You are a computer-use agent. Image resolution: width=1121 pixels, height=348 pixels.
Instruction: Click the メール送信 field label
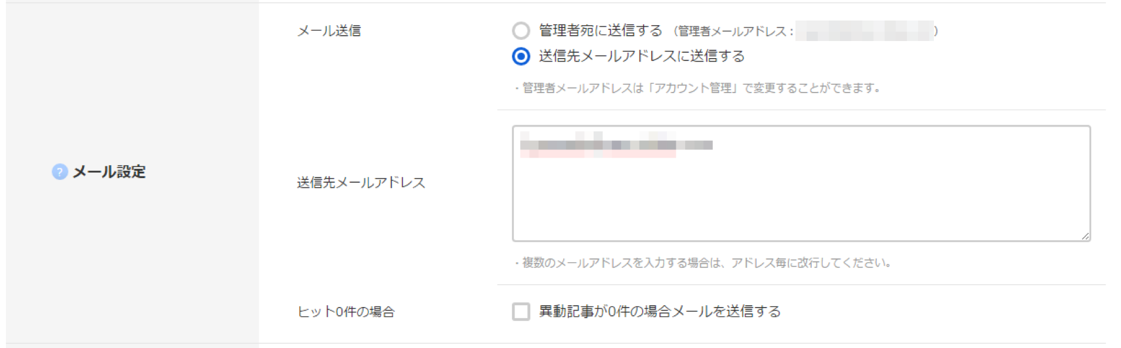[328, 30]
